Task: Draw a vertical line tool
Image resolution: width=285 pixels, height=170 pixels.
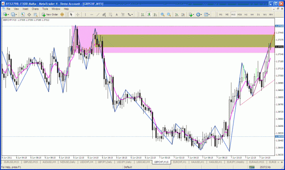Action: coord(85,15)
